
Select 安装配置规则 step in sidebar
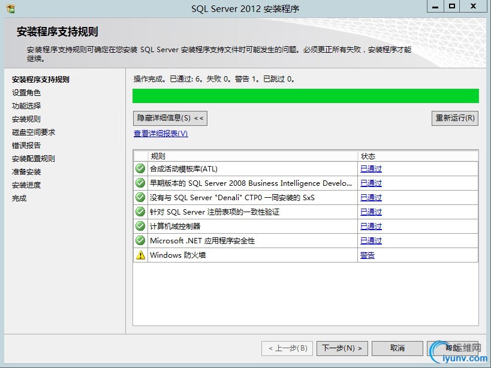point(34,159)
